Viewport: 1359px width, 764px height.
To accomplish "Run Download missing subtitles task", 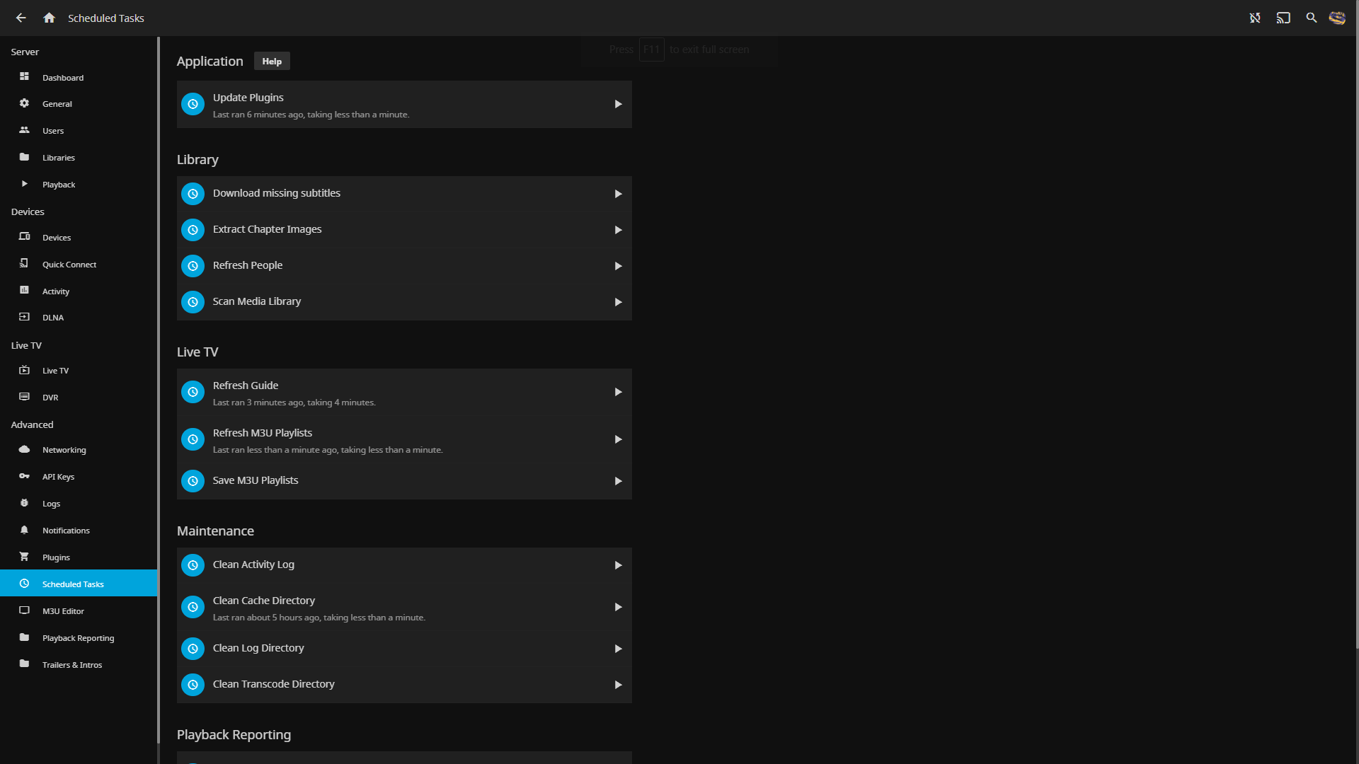I will (618, 194).
